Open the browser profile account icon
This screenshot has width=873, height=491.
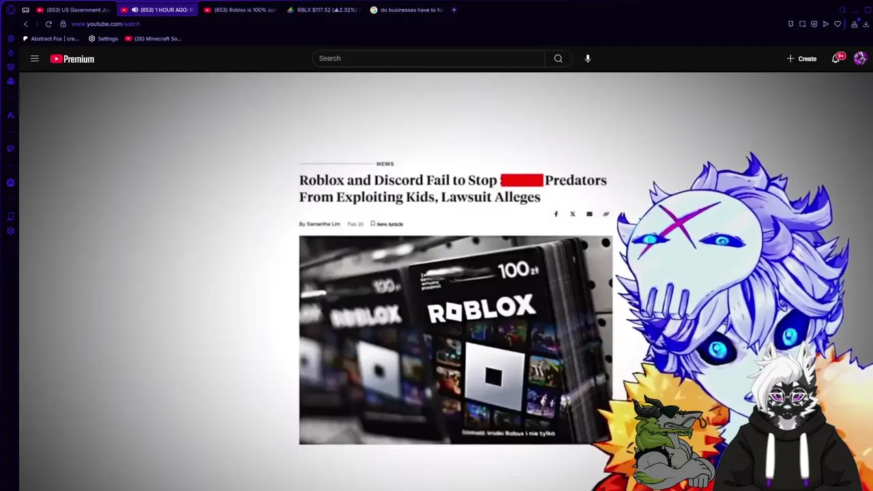pos(854,24)
